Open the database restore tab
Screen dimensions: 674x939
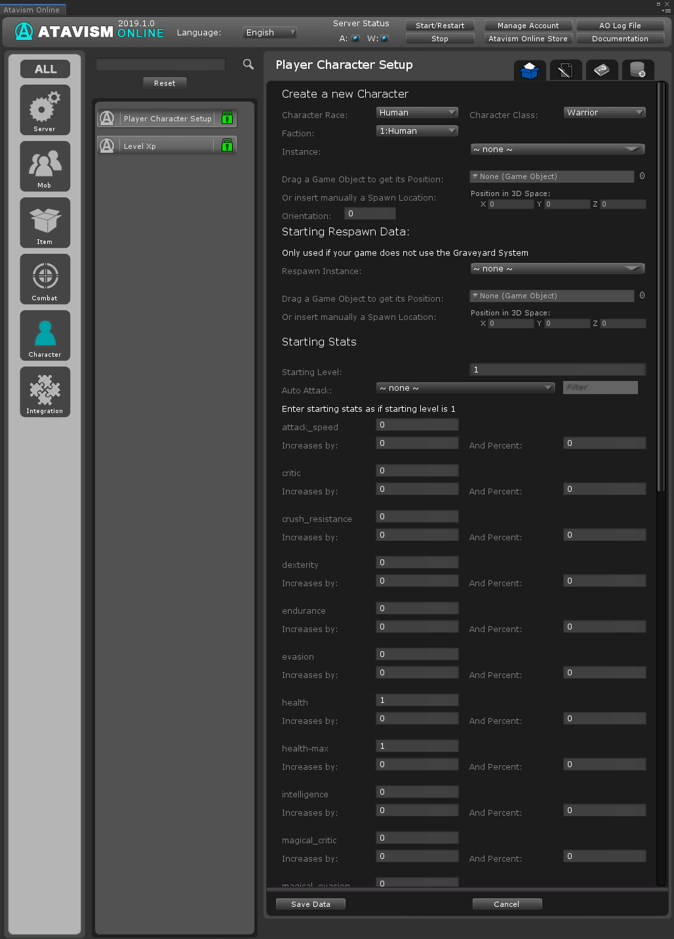coord(637,70)
